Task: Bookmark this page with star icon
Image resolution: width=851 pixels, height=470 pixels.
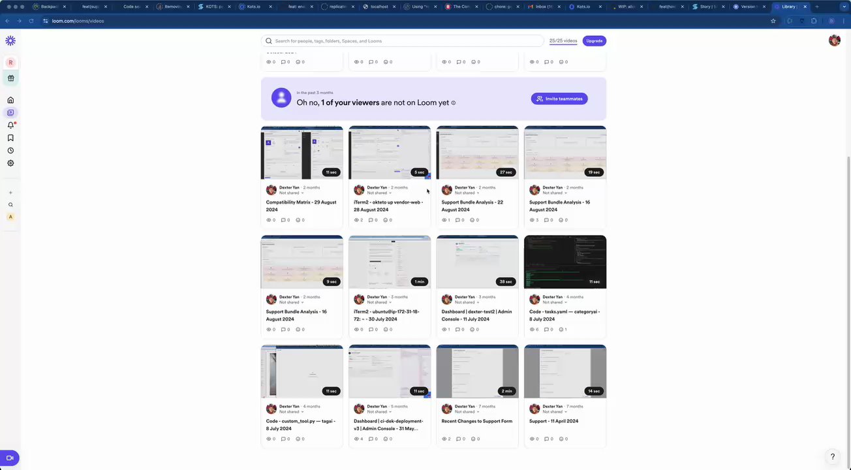Action: click(773, 21)
